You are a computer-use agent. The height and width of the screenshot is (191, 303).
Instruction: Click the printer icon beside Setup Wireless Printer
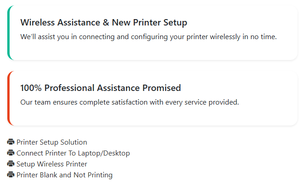tap(11, 164)
